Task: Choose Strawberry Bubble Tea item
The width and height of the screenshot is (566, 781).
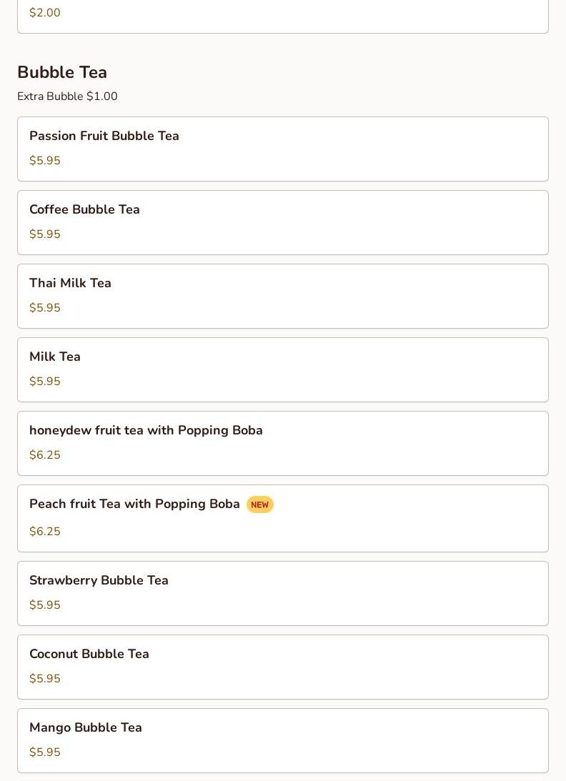Action: 283,594
